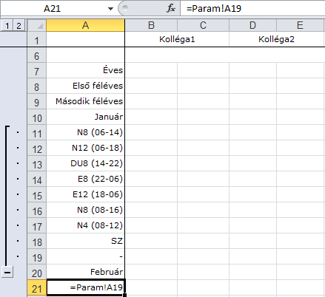Click the cell E12 (18-06)

[85, 194]
